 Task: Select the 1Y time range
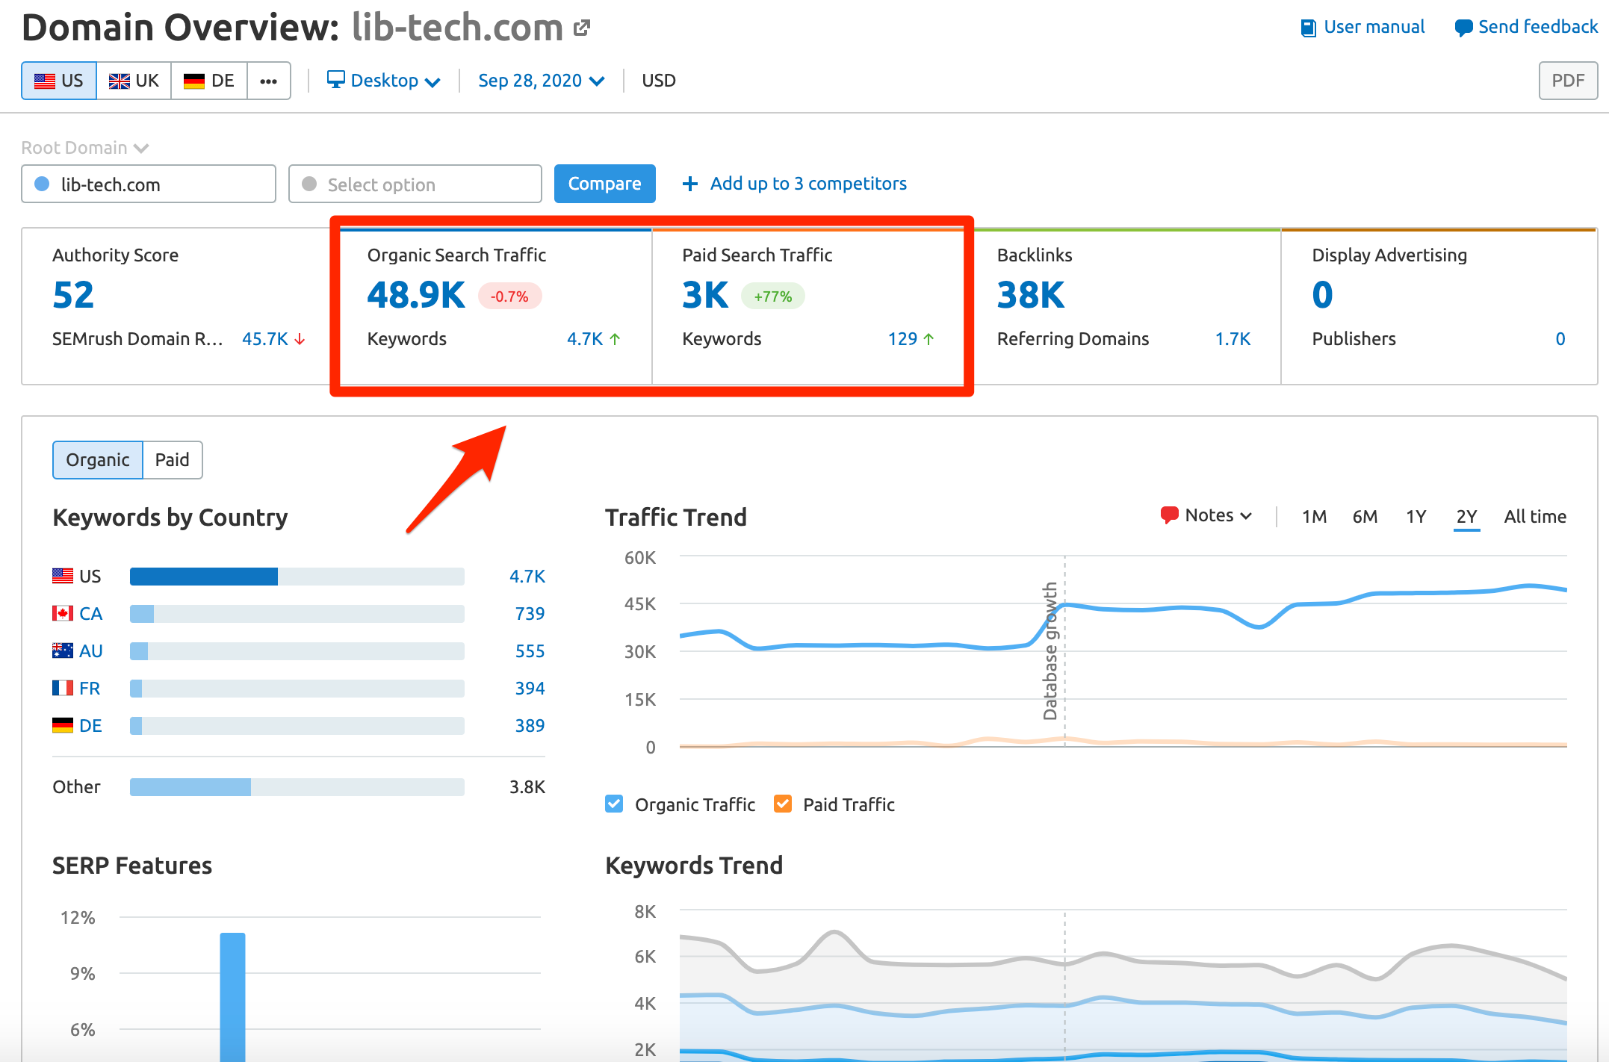(x=1416, y=517)
